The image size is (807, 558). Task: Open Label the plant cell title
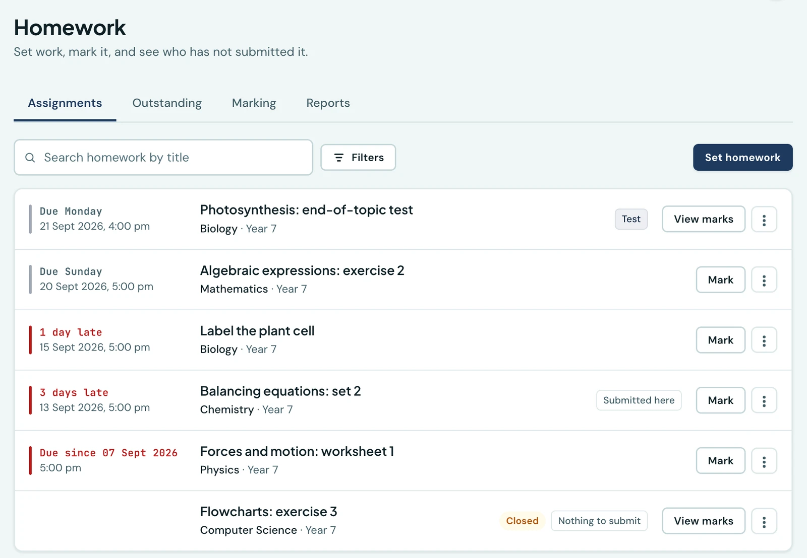coord(257,331)
